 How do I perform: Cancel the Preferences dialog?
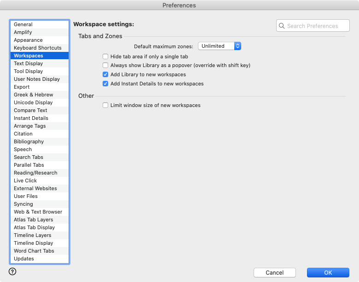275,273
